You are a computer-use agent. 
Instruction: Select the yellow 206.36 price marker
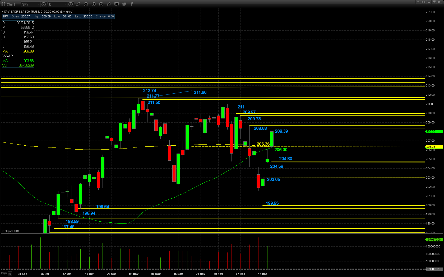[x=434, y=147]
